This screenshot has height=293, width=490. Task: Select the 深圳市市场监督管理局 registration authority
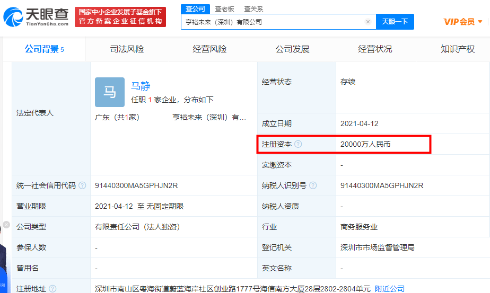click(x=378, y=247)
